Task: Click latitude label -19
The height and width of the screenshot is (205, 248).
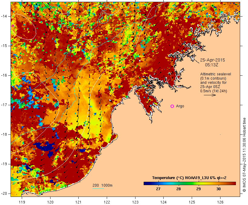Action: (4, 164)
